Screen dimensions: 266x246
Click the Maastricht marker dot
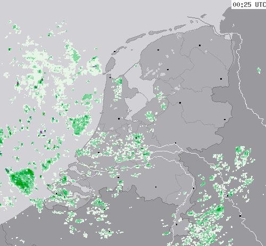coord(177,224)
